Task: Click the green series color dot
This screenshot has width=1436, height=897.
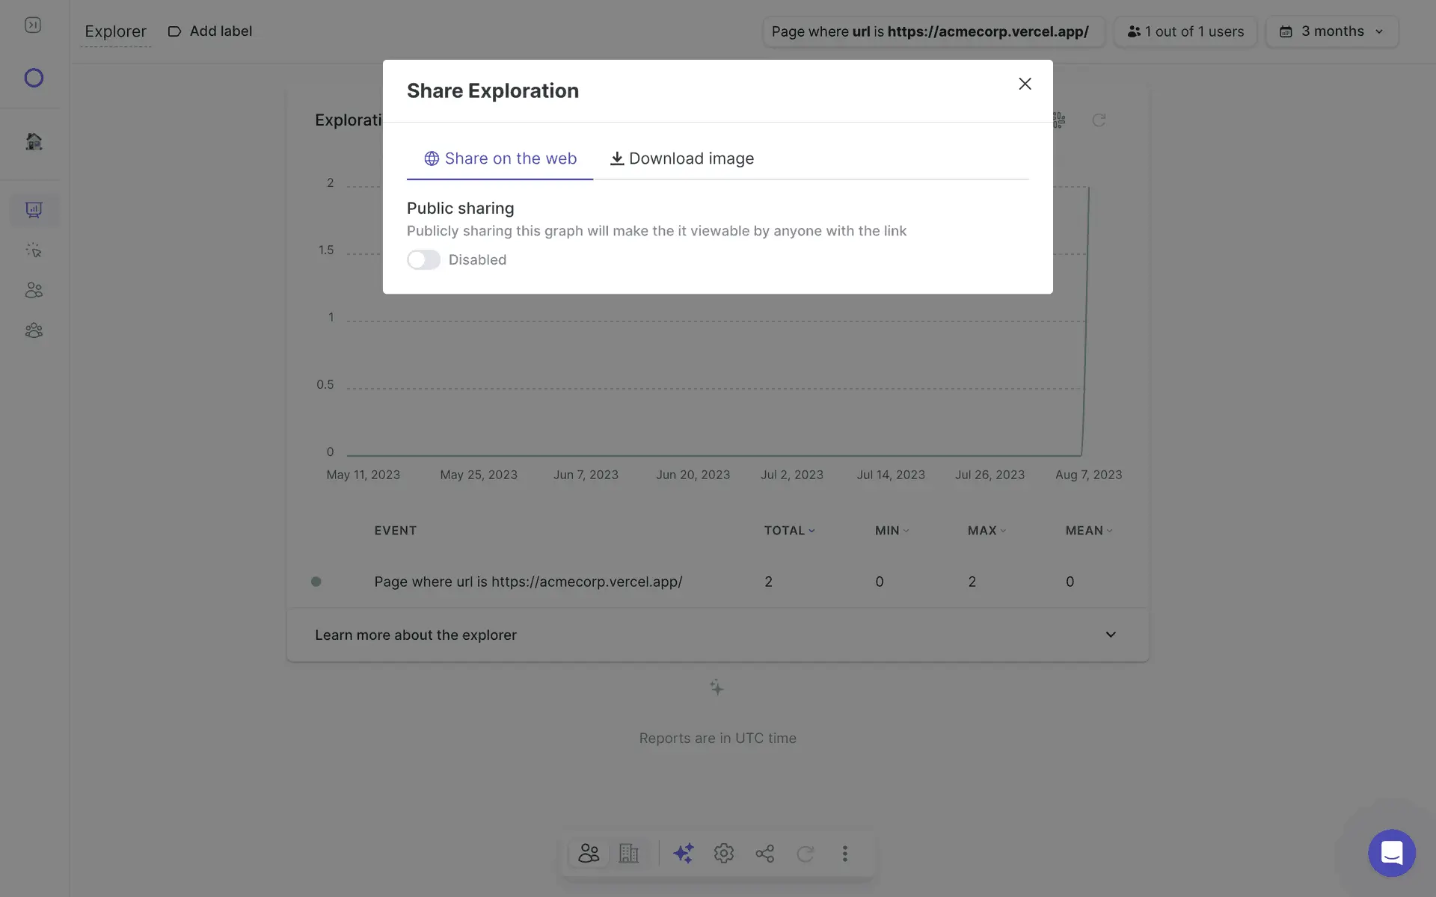Action: [316, 582]
